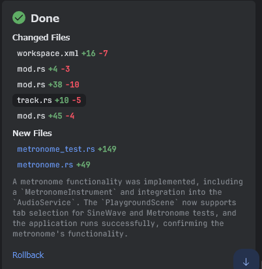Open the mod.rs file with +4 -3 changes
This screenshot has height=269, width=262.
[31, 69]
